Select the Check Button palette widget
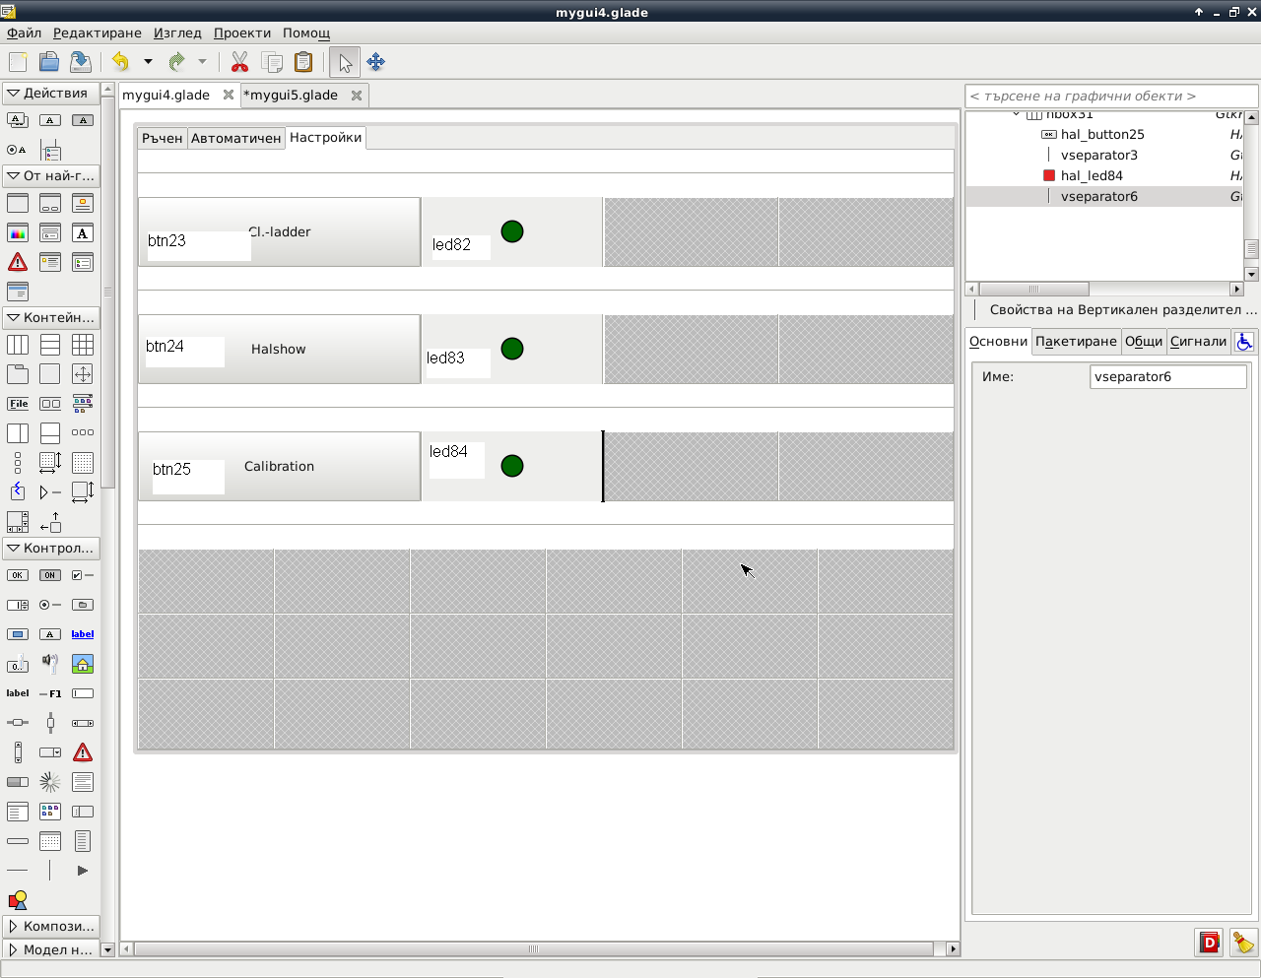Viewport: 1261px width, 978px height. point(83,575)
